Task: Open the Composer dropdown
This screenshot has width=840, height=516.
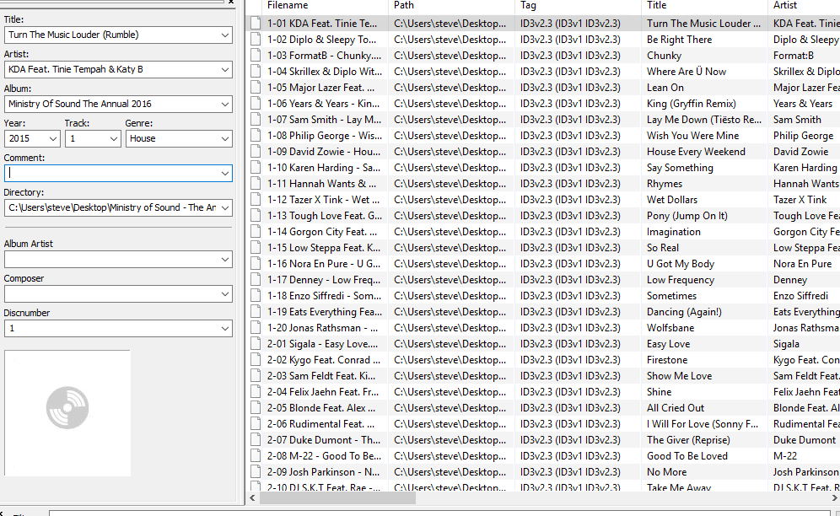Action: coord(225,294)
